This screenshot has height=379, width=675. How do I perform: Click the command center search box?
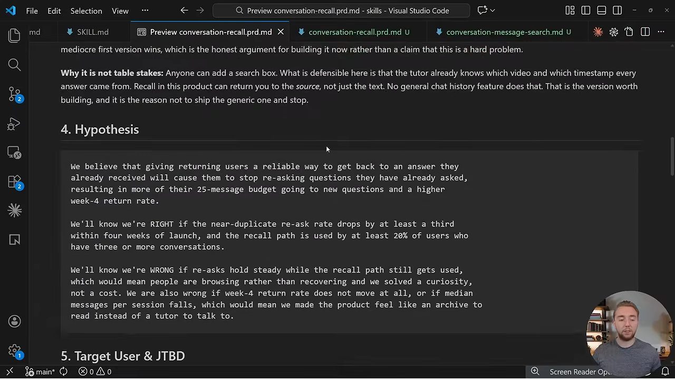pos(341,11)
